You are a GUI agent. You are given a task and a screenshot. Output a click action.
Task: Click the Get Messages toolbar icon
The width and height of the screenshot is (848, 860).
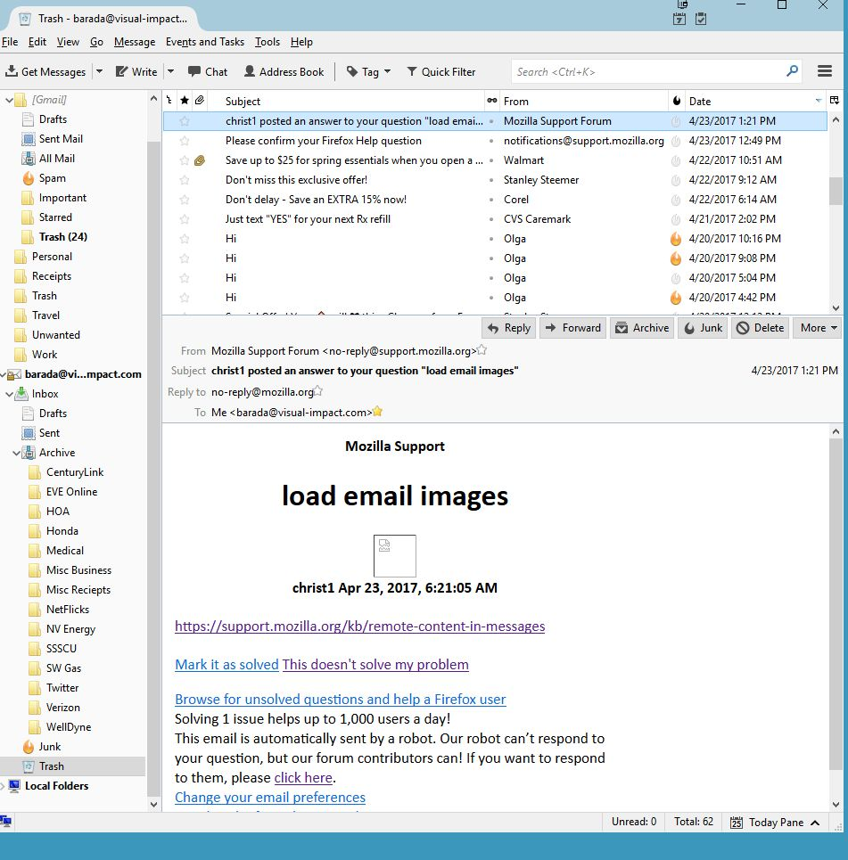pyautogui.click(x=46, y=72)
